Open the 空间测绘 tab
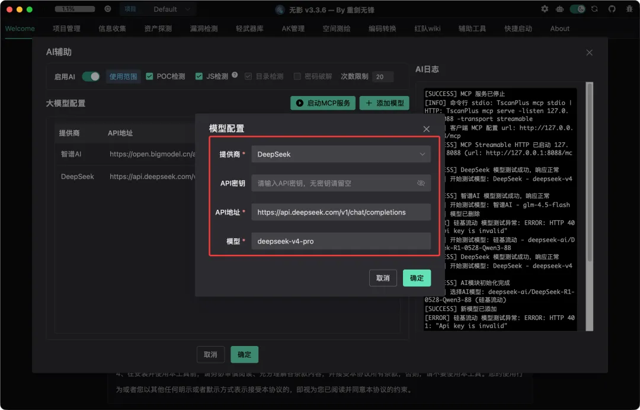This screenshot has width=640, height=410. pyautogui.click(x=337, y=28)
